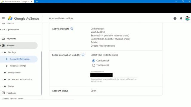
Task: Click the 'Content Host' product text
Action: tap(98, 29)
